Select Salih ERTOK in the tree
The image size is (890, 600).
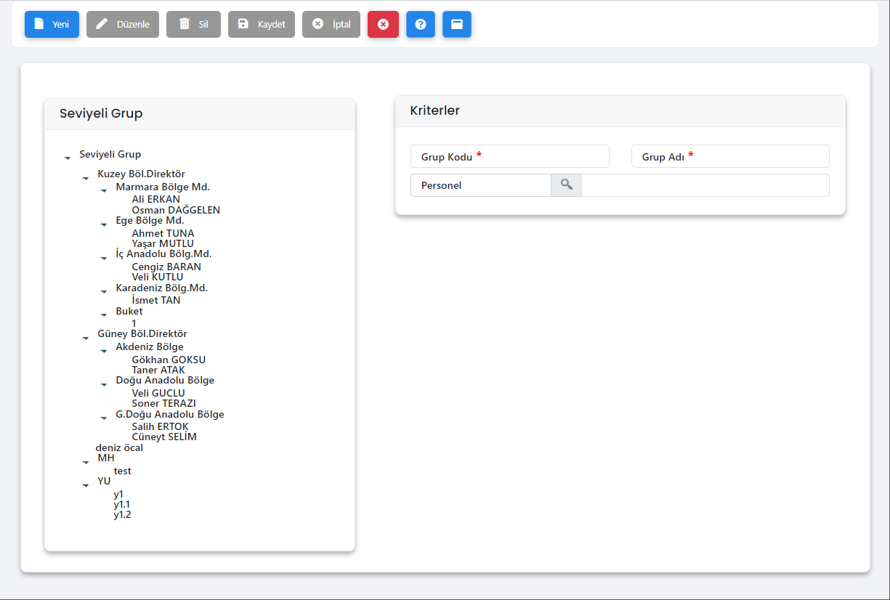point(160,426)
